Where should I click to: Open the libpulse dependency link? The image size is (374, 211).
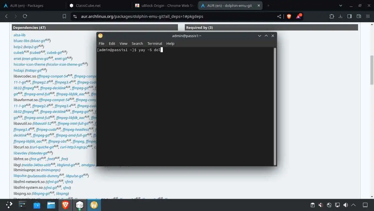(x=20, y=176)
